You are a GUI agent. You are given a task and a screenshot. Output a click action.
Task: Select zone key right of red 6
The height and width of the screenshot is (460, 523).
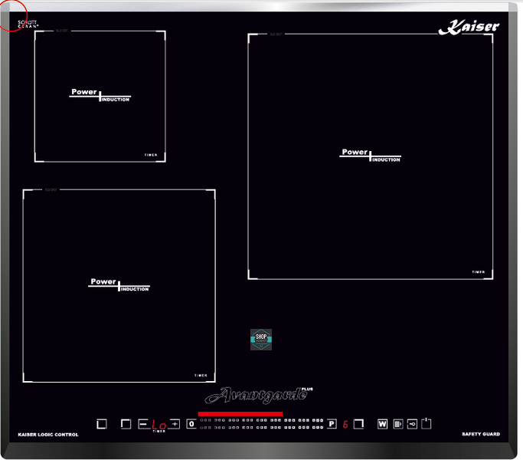coord(358,424)
